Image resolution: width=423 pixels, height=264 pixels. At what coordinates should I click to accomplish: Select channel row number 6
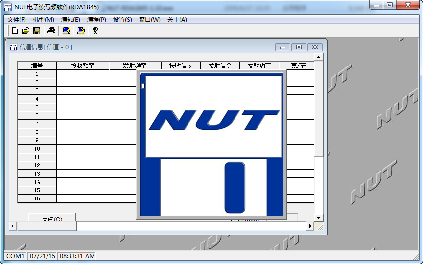coord(37,115)
